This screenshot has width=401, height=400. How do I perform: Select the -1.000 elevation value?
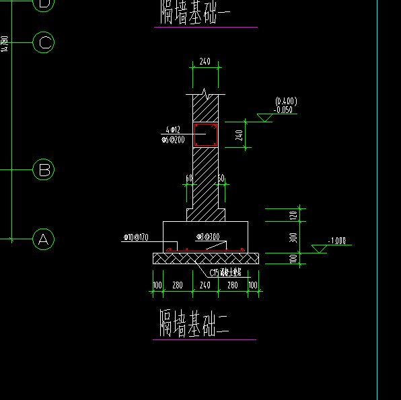337,241
